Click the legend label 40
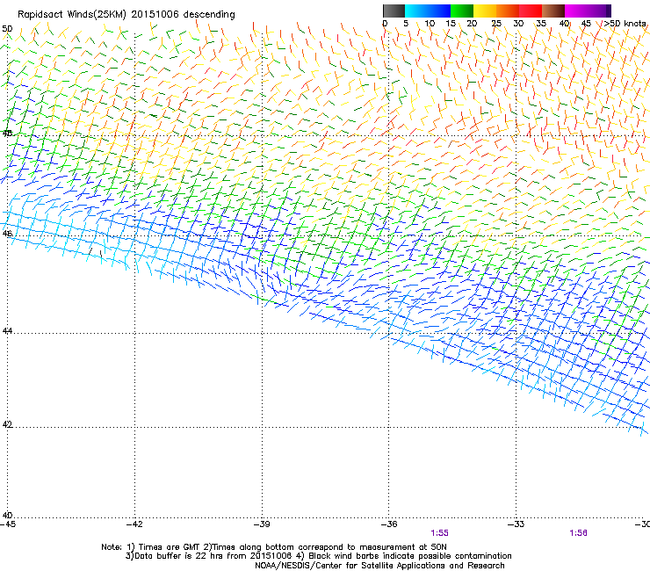650x571 pixels. pos(564,24)
